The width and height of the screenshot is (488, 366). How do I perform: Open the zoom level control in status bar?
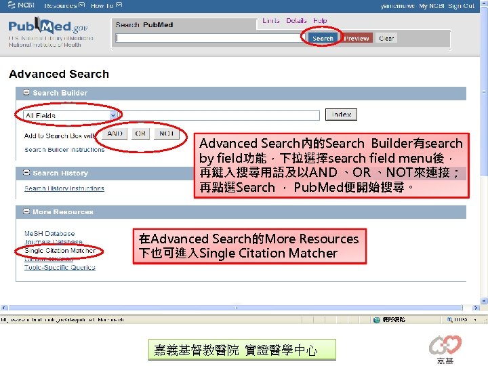(462, 320)
